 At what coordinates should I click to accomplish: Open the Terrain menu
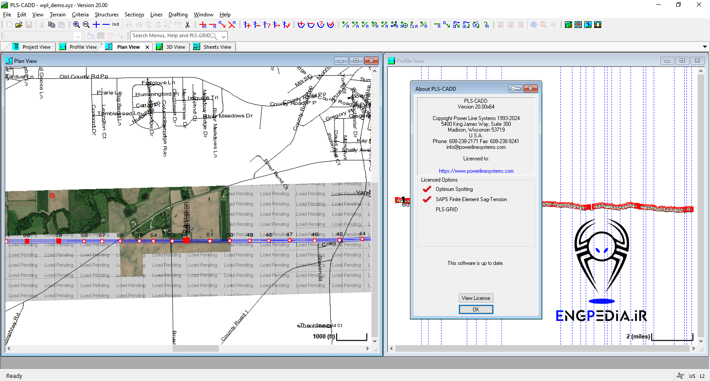coord(58,15)
